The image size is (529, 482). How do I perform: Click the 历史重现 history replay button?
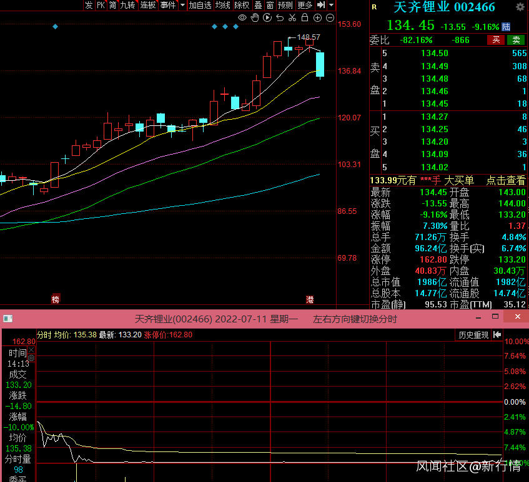473,335
